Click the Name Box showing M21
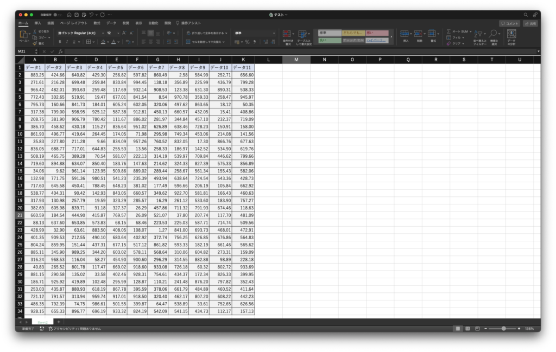Viewport: 556px width, 352px height. coord(25,51)
